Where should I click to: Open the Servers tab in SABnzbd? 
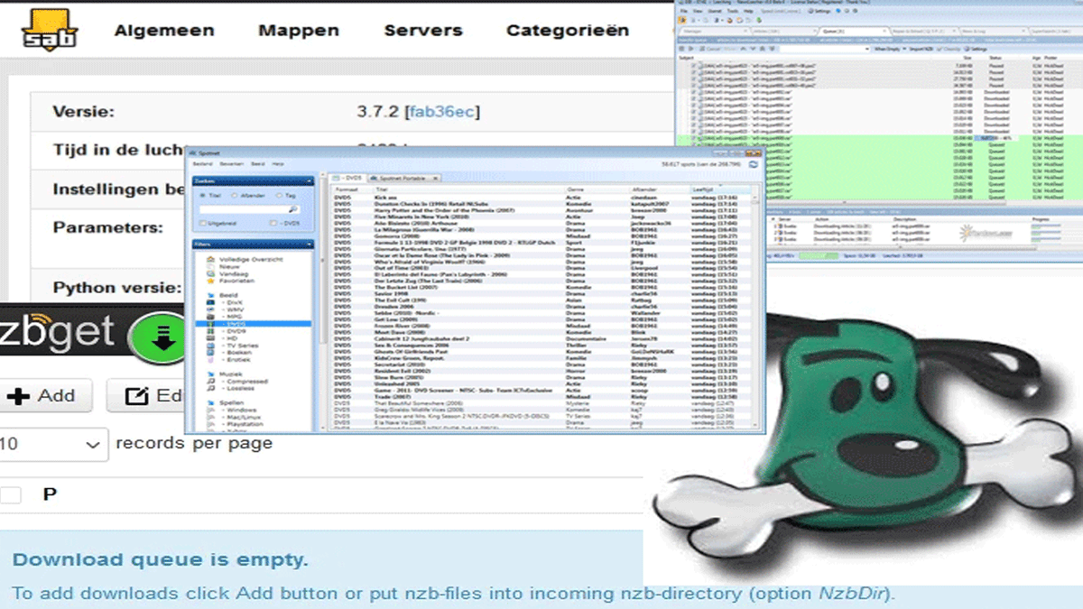tap(422, 31)
